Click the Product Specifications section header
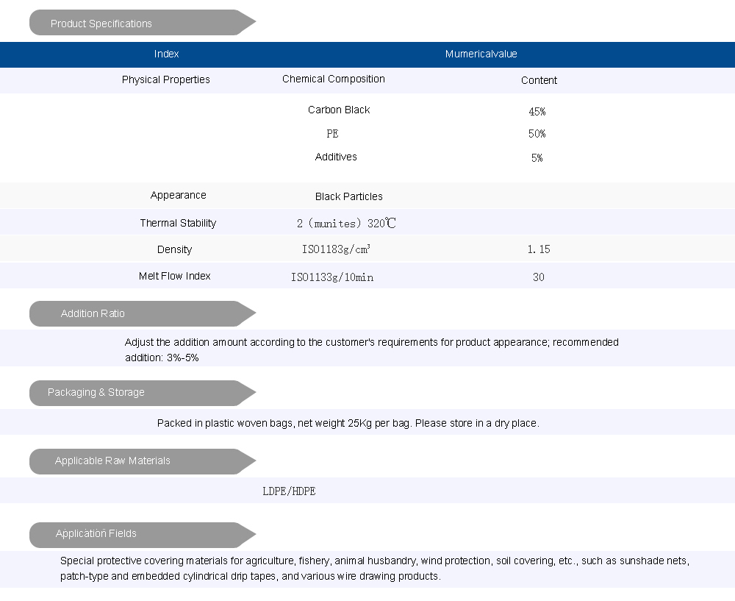 [x=101, y=24]
